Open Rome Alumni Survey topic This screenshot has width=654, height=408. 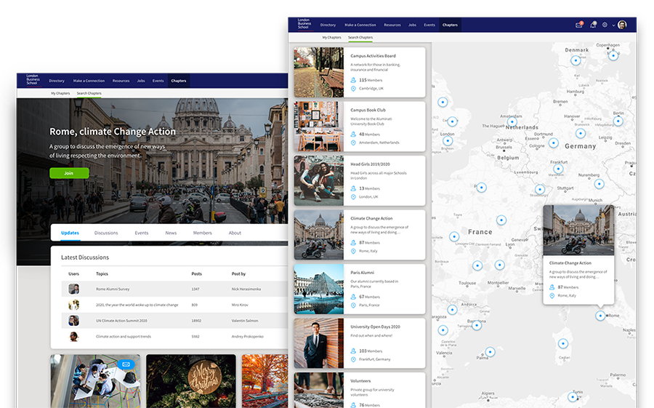[x=113, y=289]
